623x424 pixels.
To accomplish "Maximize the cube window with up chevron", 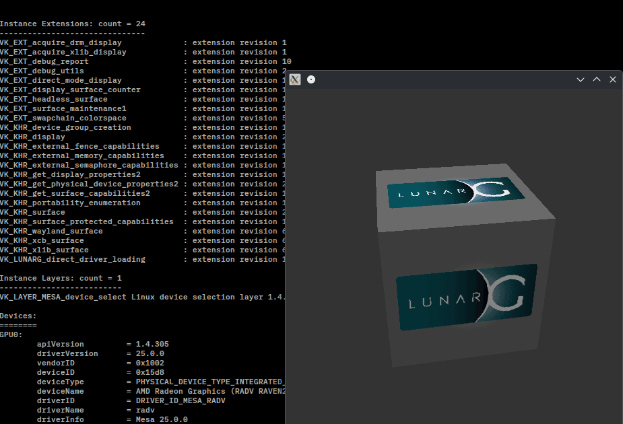I will coord(597,79).
